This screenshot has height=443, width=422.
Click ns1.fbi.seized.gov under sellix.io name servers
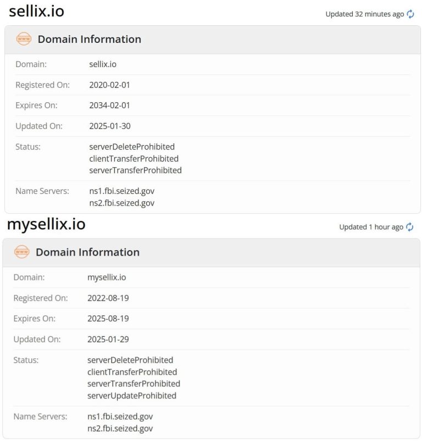[120, 191]
